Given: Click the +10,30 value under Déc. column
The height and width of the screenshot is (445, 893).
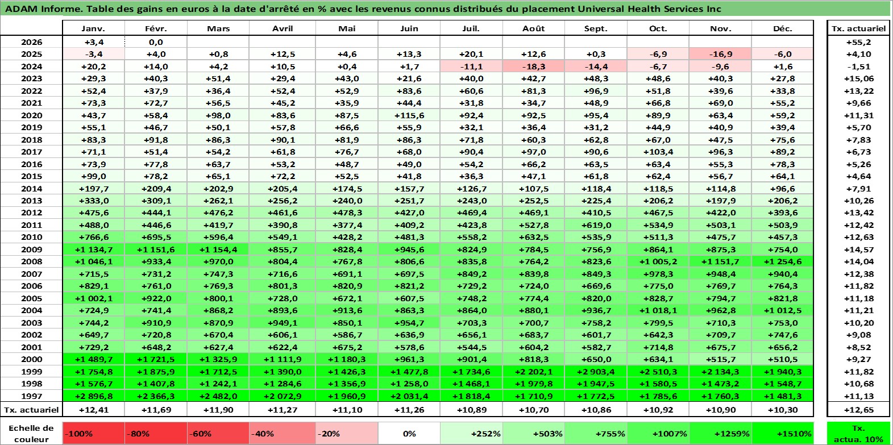Looking at the screenshot, I should [782, 409].
